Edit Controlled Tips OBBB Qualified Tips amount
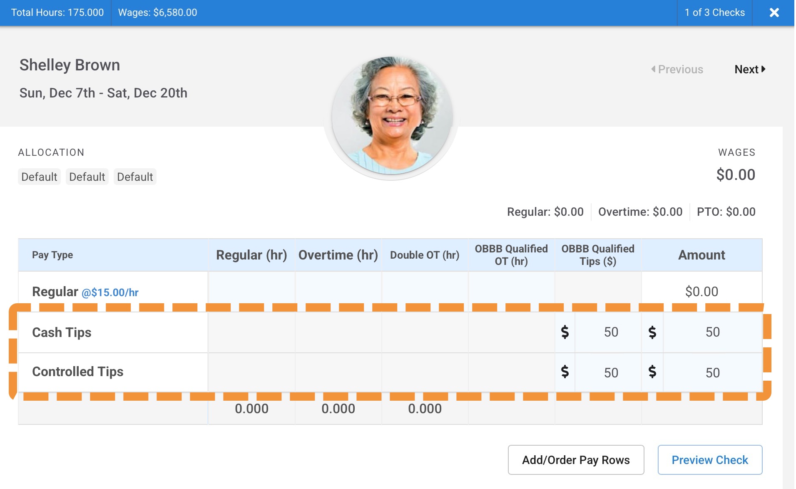This screenshot has width=796, height=489. tap(608, 372)
